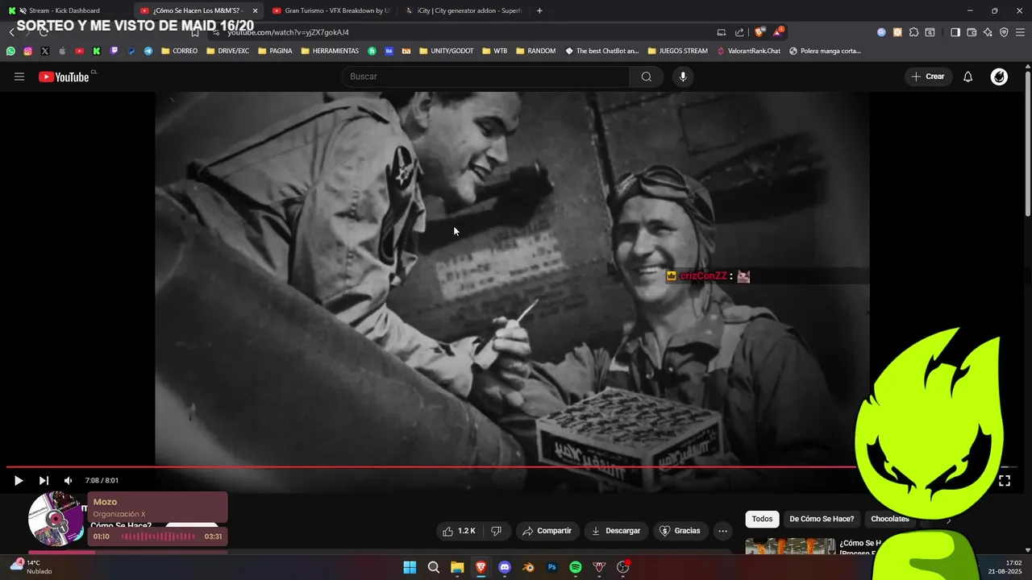
Task: Switch to the Stream - Kick Dashboard tab
Action: click(x=64, y=10)
